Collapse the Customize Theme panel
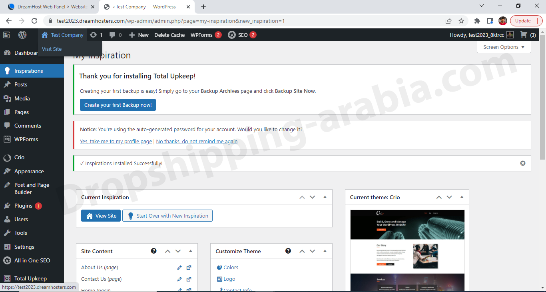546x292 pixels. click(x=325, y=251)
